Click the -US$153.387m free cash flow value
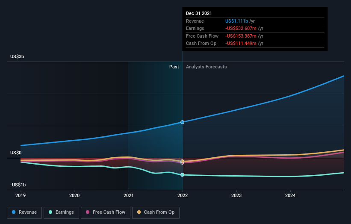The height and width of the screenshot is (224, 351). click(x=241, y=36)
